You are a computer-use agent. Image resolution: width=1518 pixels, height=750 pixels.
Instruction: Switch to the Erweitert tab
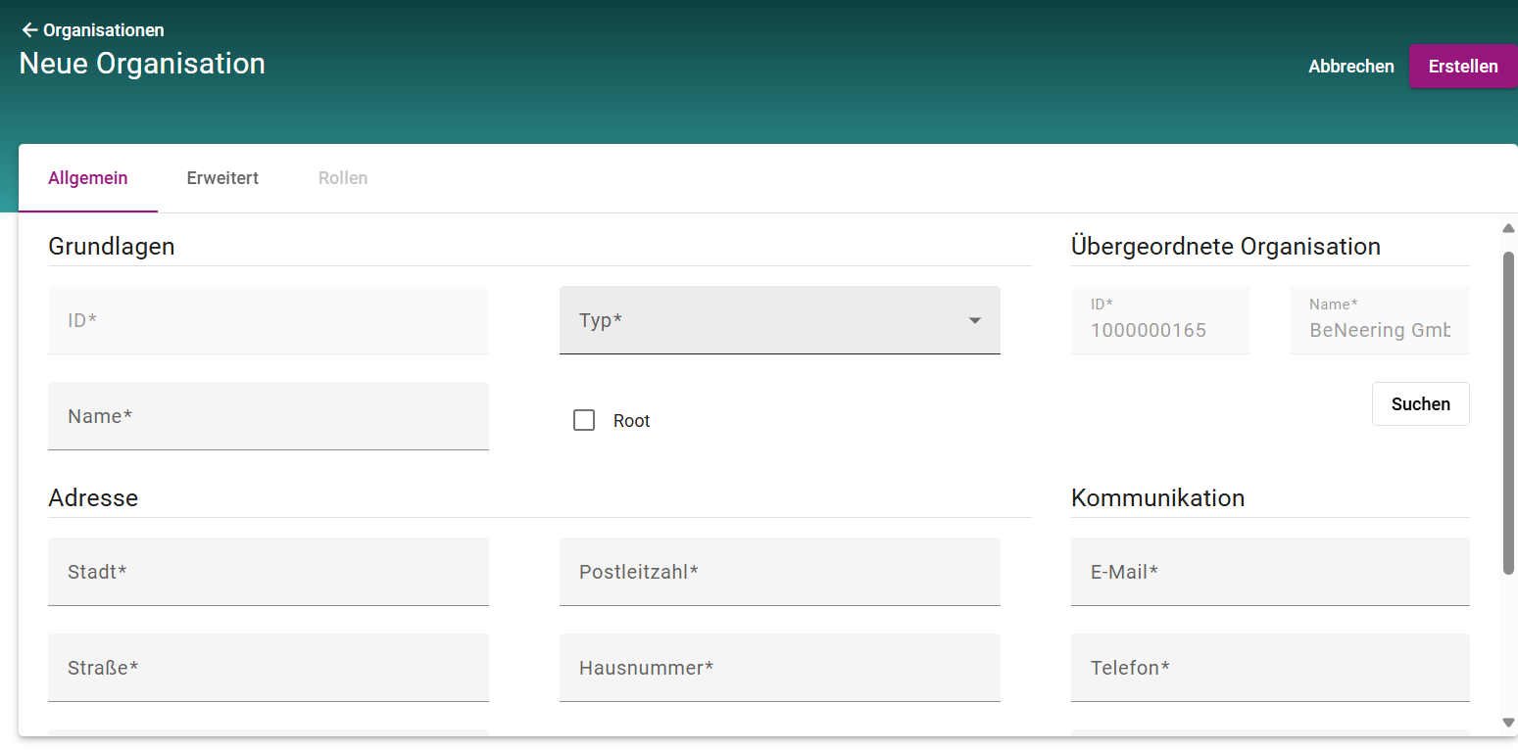point(222,178)
